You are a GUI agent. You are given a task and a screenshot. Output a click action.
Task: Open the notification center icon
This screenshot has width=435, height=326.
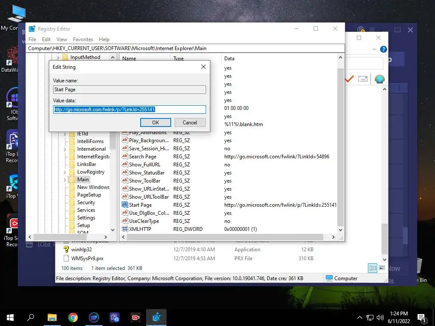(421, 318)
